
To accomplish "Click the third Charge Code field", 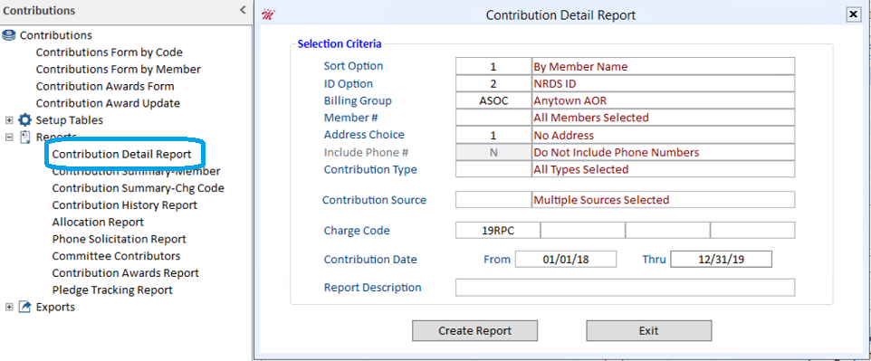I will (667, 230).
